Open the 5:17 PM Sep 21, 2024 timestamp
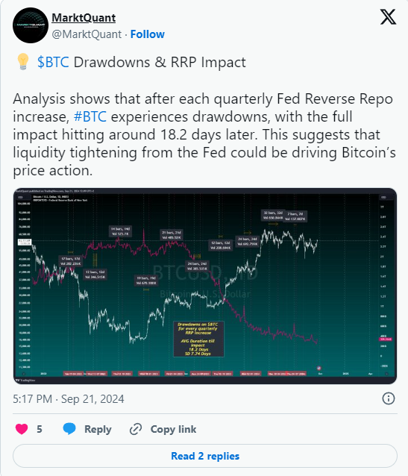 [69, 399]
